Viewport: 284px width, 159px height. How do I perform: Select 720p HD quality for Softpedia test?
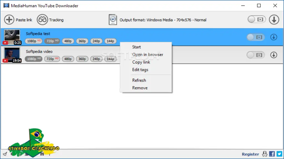(x=52, y=41)
